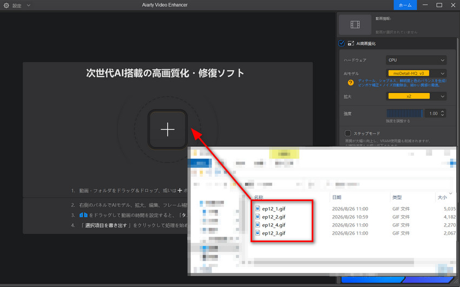Open the AIモデル moDetail-HQ v3 dropdown
The height and width of the screenshot is (287, 460).
(x=416, y=73)
